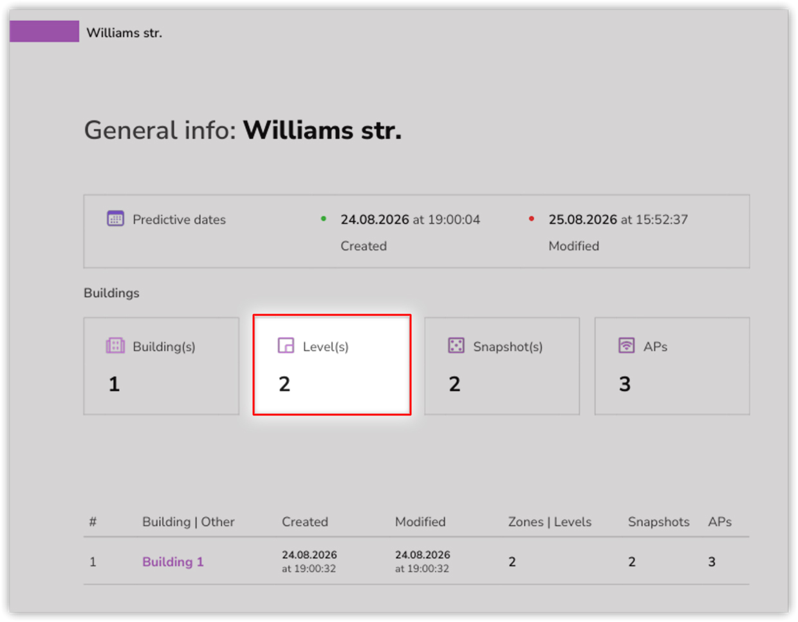Click the count 3 in APs card

tap(625, 384)
